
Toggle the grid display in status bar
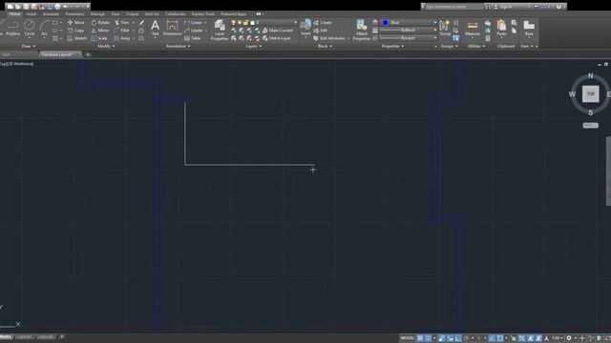420,338
